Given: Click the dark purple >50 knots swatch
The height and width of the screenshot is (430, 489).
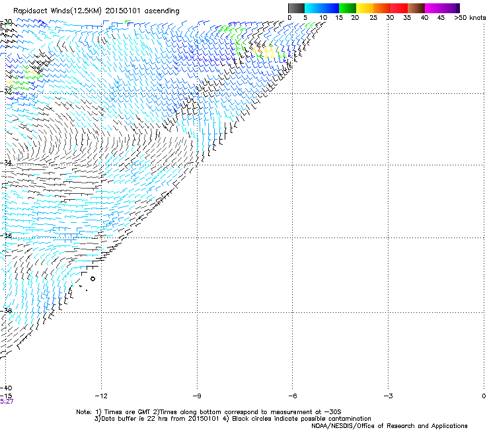Looking at the screenshot, I should [458, 8].
